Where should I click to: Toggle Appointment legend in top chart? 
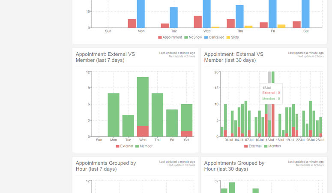[x=170, y=37]
